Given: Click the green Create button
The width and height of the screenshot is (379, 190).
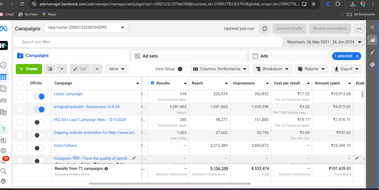Looking at the screenshot, I should point(29,69).
